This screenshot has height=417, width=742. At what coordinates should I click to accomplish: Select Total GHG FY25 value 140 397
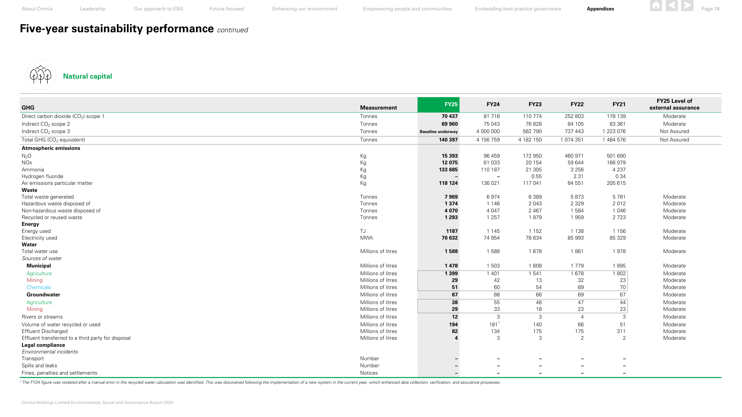coord(448,140)
